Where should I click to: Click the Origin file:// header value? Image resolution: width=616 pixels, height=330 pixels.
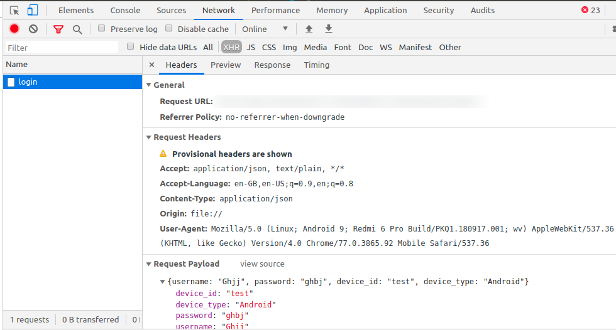[x=206, y=213]
